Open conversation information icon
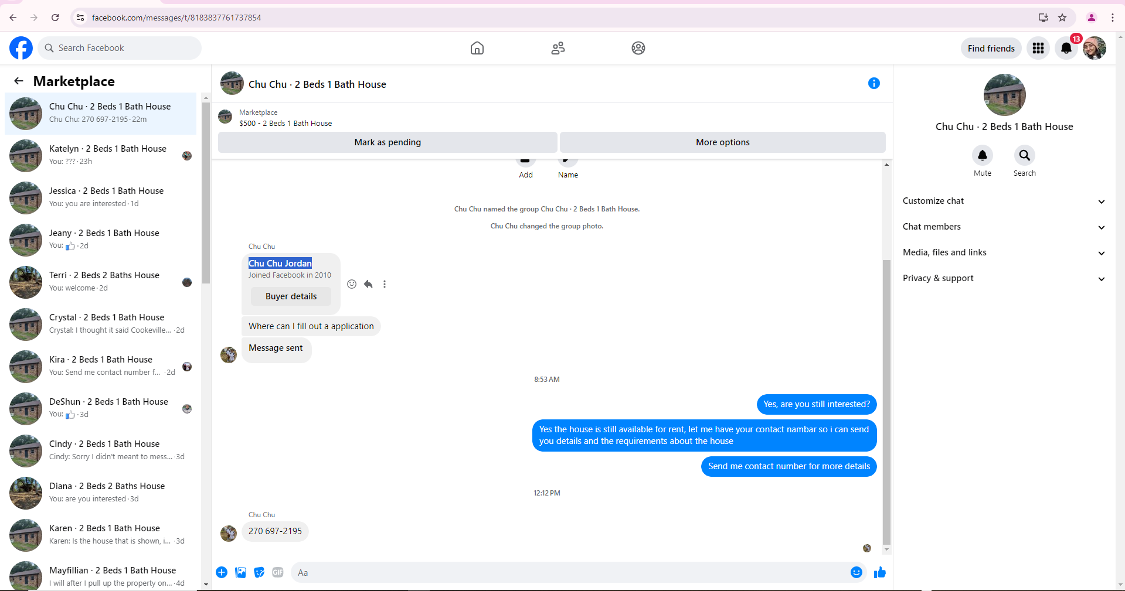Viewport: 1125px width, 591px height. (874, 83)
